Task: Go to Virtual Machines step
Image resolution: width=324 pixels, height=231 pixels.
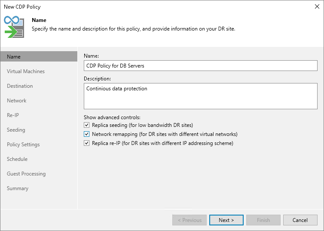Action: pyautogui.click(x=26, y=71)
